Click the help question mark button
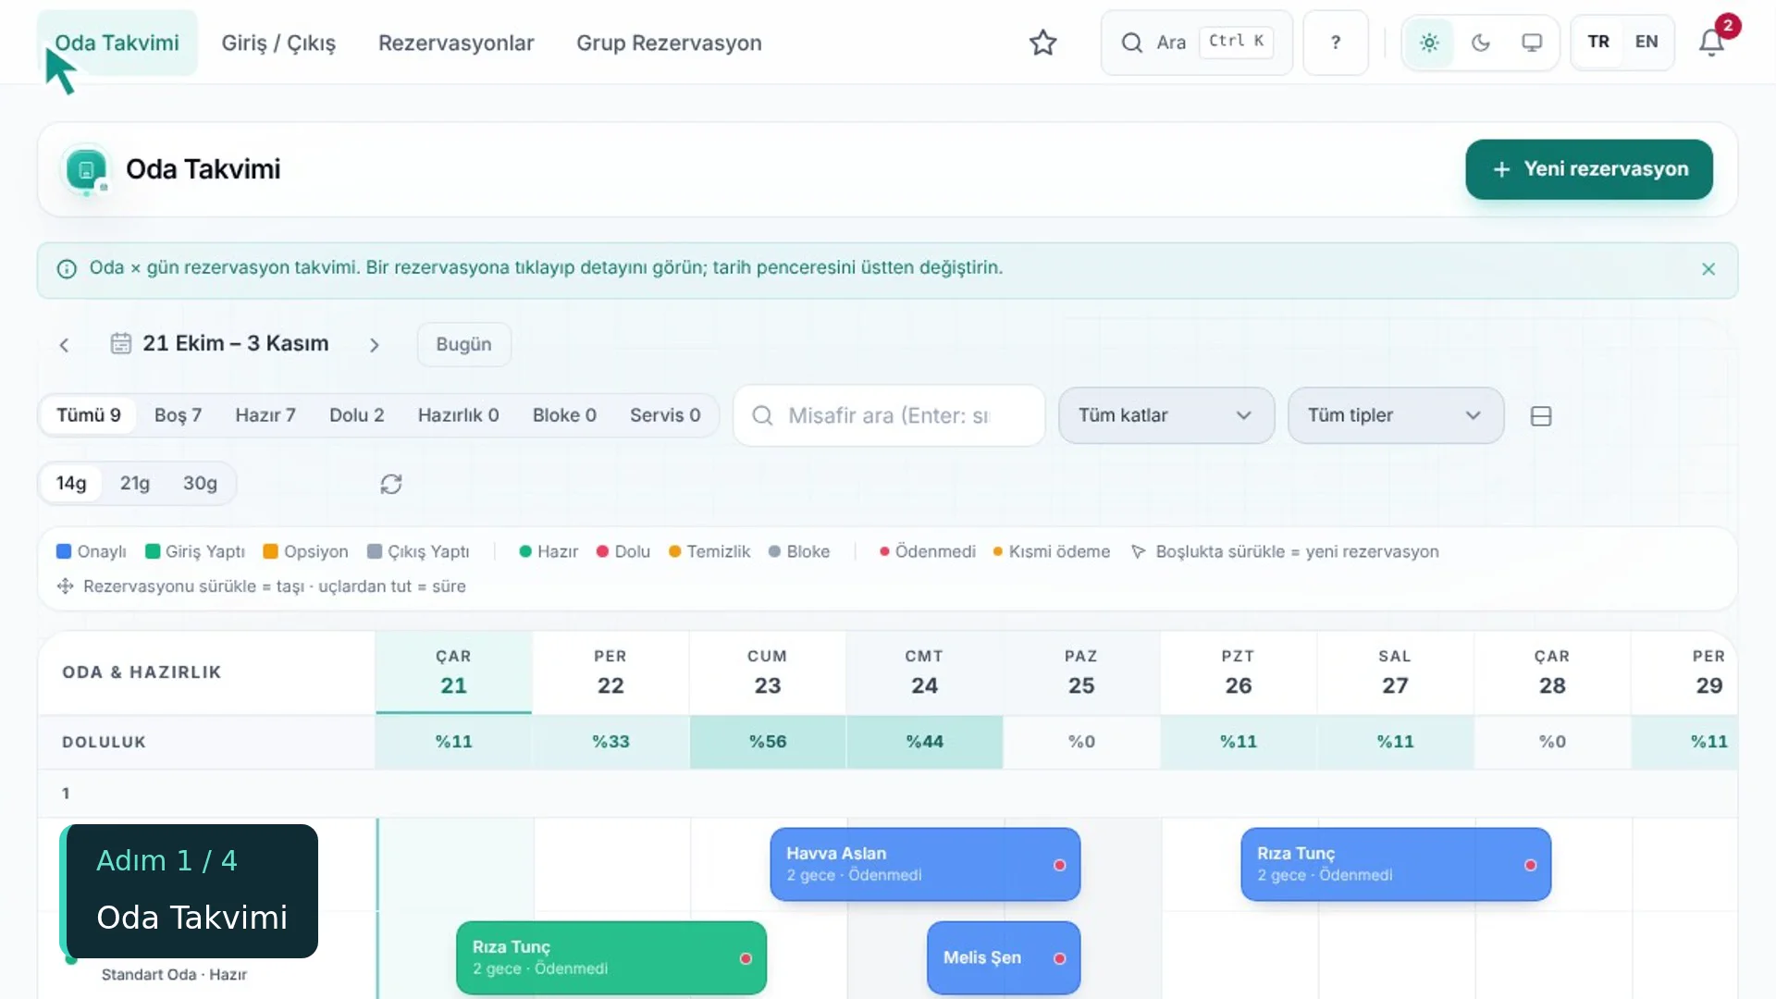Viewport: 1776px width, 999px height. [x=1335, y=43]
